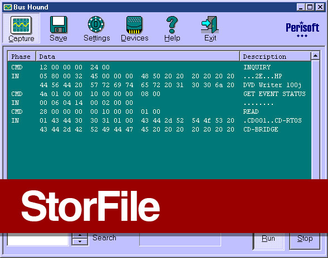This screenshot has height=258, width=328.
Task: Click the Save floppy disk icon
Action: [58, 24]
